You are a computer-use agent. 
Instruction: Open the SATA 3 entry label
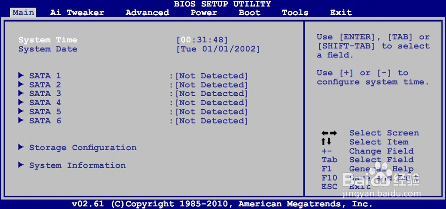click(x=45, y=94)
